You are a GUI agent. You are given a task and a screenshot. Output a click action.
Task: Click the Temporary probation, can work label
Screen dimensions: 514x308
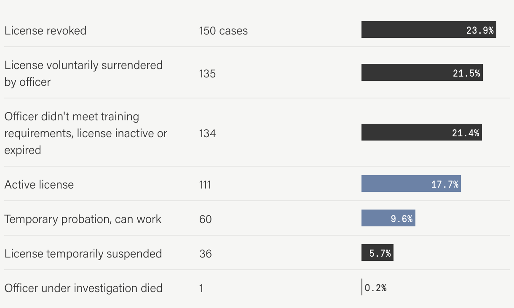(x=83, y=219)
